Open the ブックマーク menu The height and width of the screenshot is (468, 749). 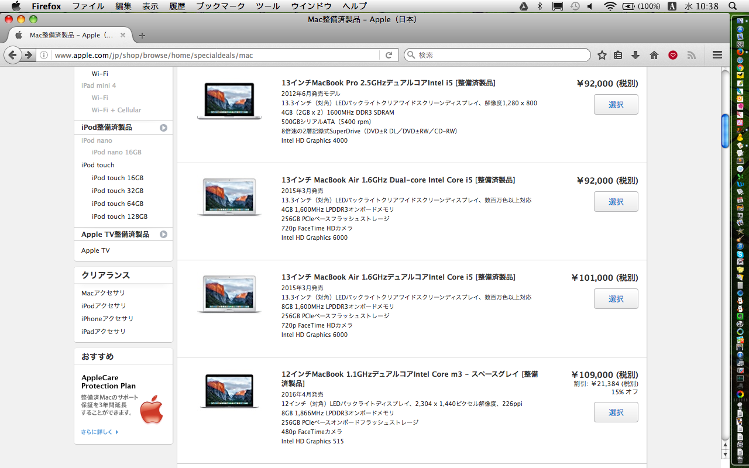221,6
